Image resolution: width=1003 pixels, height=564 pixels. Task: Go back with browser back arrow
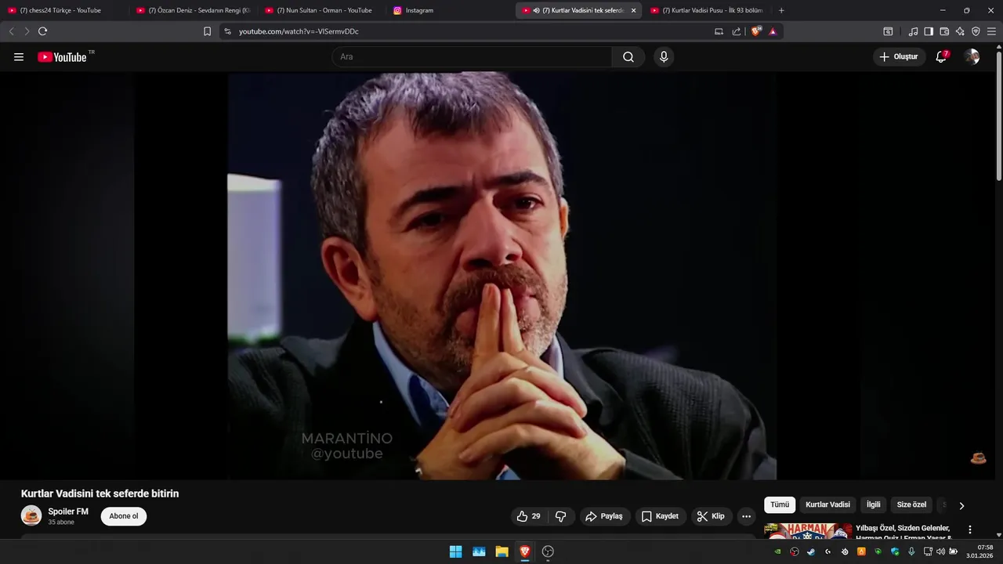11,31
